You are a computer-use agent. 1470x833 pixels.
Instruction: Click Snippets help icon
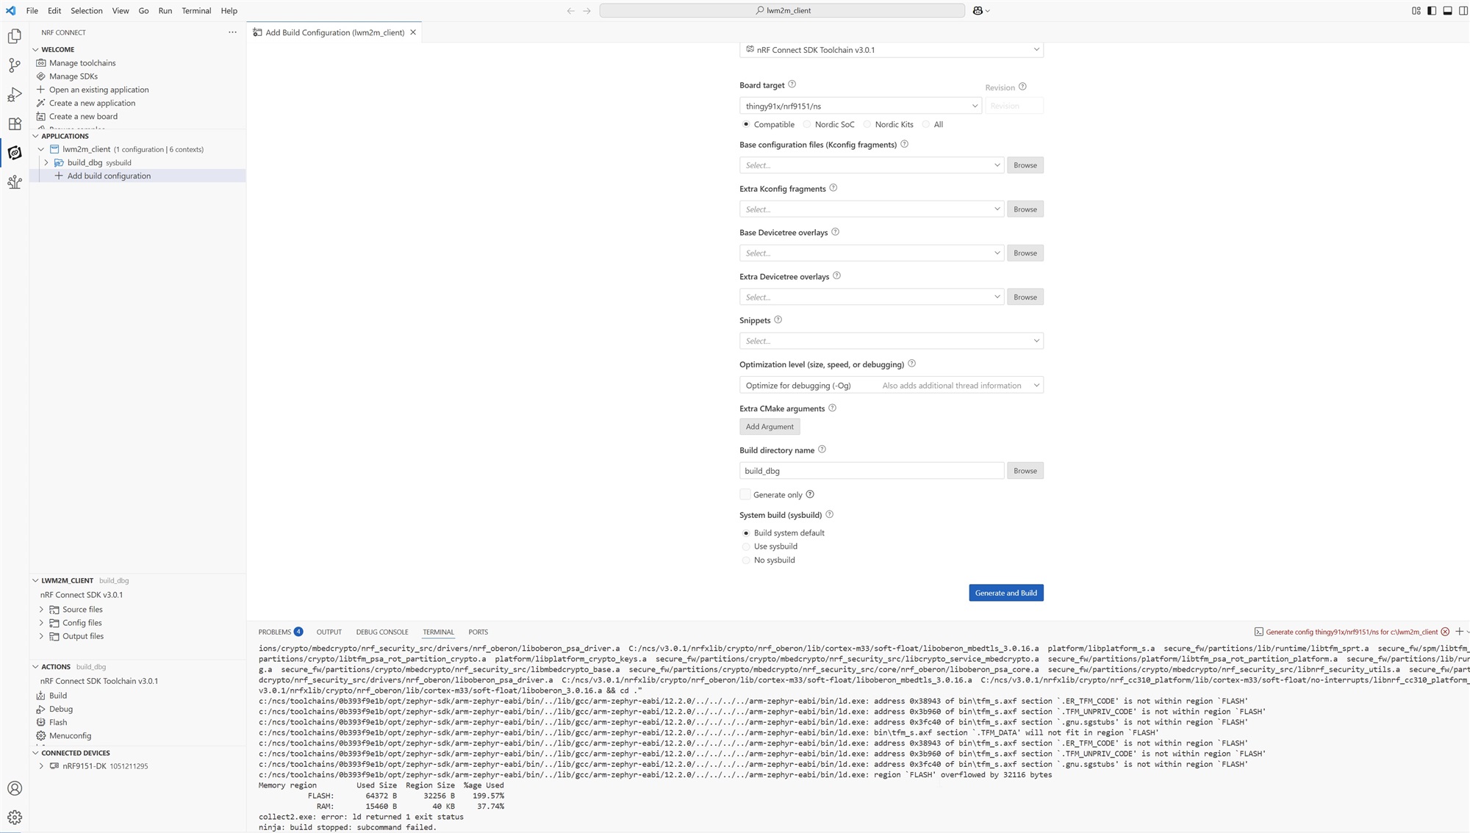[778, 320]
